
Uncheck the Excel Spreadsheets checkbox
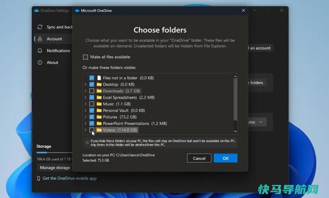tap(92, 97)
